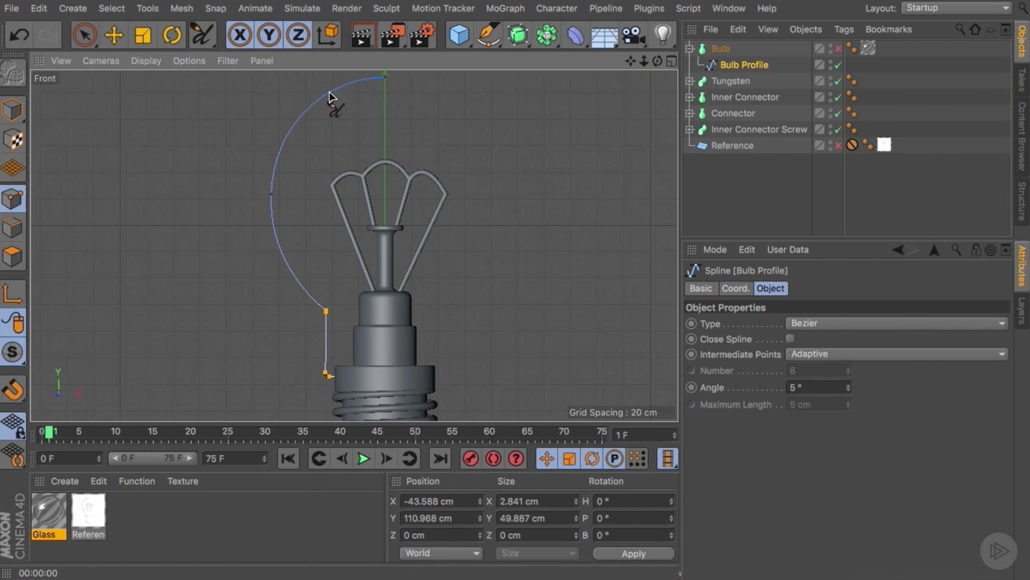This screenshot has height=580, width=1030.
Task: Expand the Bezier Type dropdown
Action: (x=1002, y=322)
